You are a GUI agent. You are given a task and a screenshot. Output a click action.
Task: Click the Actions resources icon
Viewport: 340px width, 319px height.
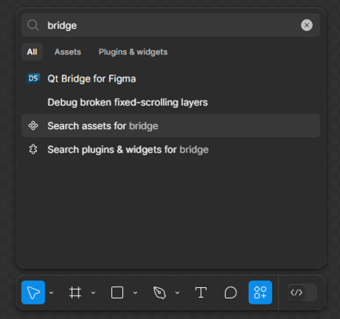pos(260,293)
